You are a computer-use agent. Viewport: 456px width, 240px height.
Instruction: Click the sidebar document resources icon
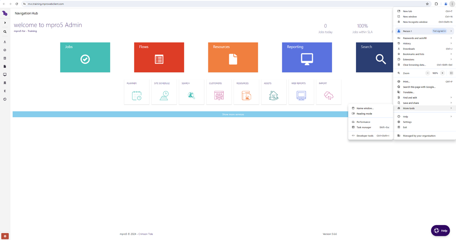pos(5,66)
